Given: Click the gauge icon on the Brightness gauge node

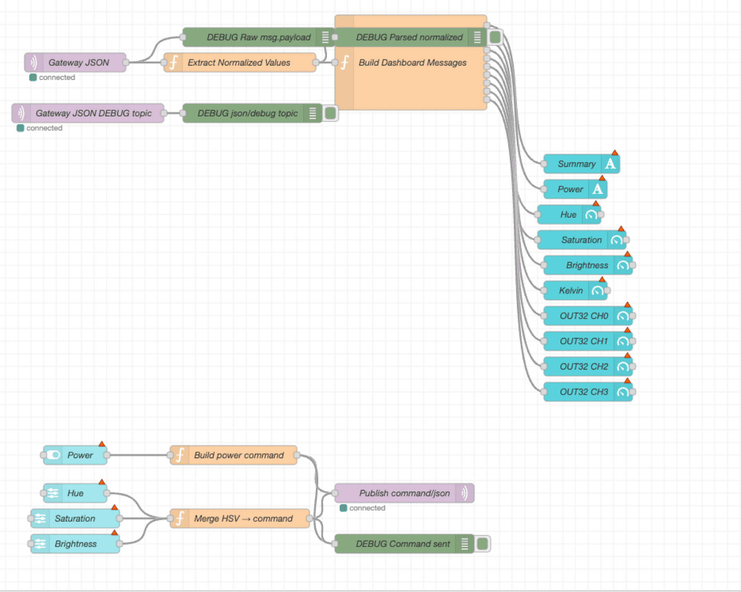Looking at the screenshot, I should 623,265.
